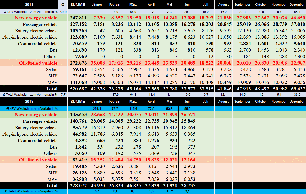
Task: Click the 2018 Commercial vehicle row label
Action: (38, 44)
